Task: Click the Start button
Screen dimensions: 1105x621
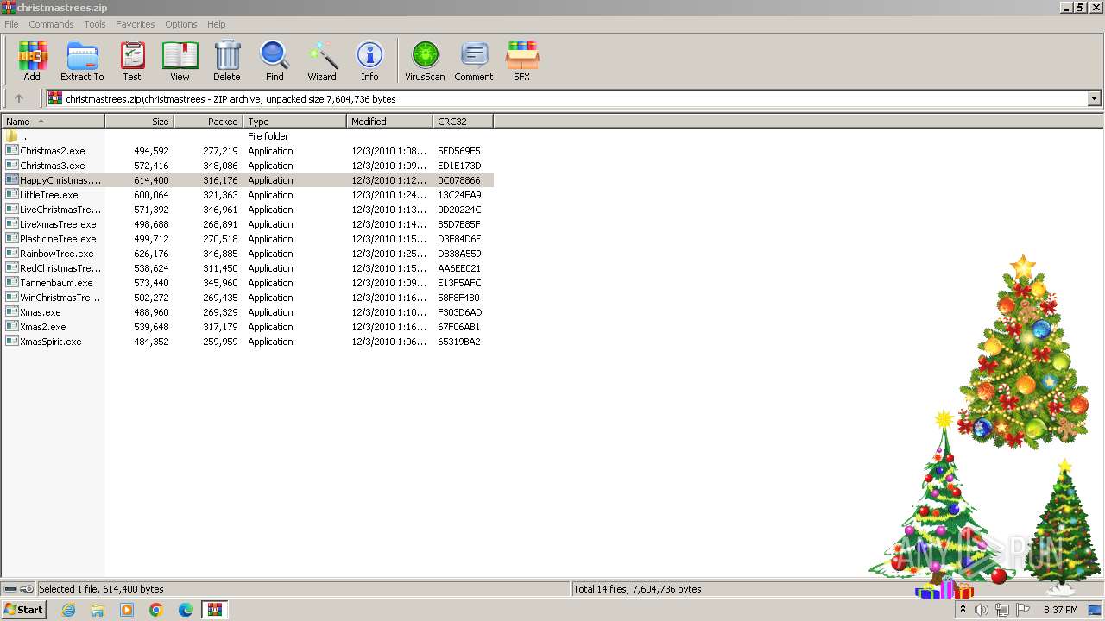Action: [x=24, y=610]
